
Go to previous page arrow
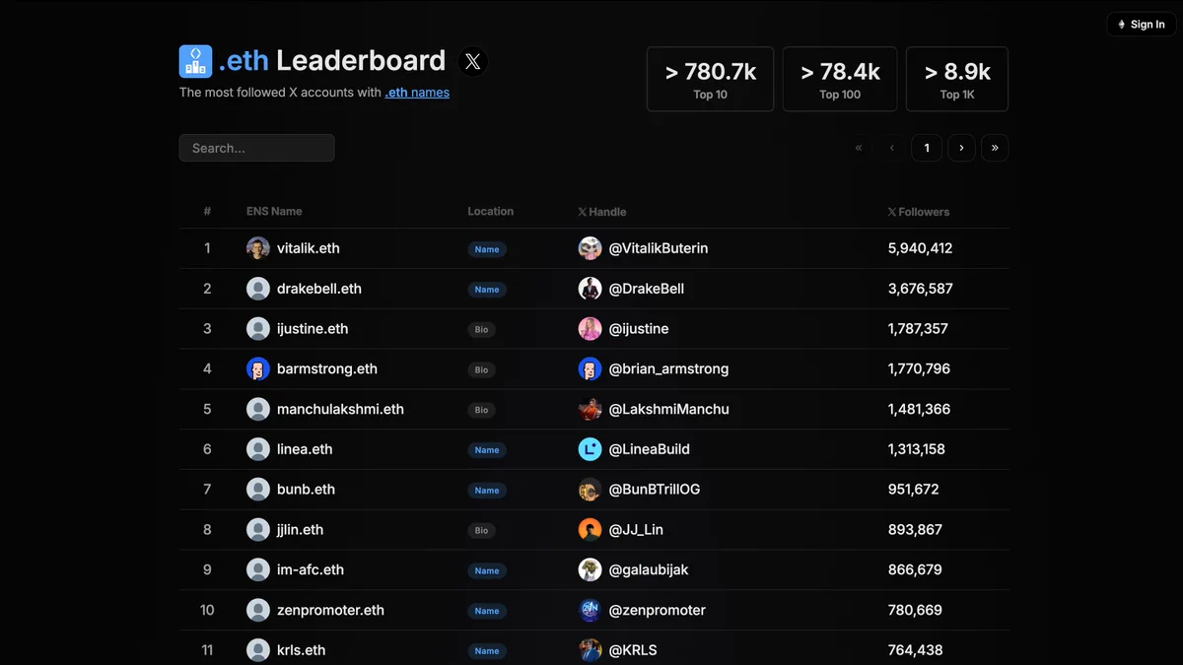892,148
